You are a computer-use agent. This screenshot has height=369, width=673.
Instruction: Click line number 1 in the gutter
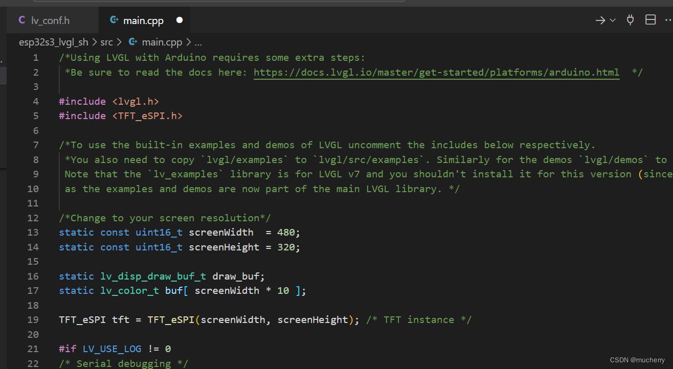[36, 58]
